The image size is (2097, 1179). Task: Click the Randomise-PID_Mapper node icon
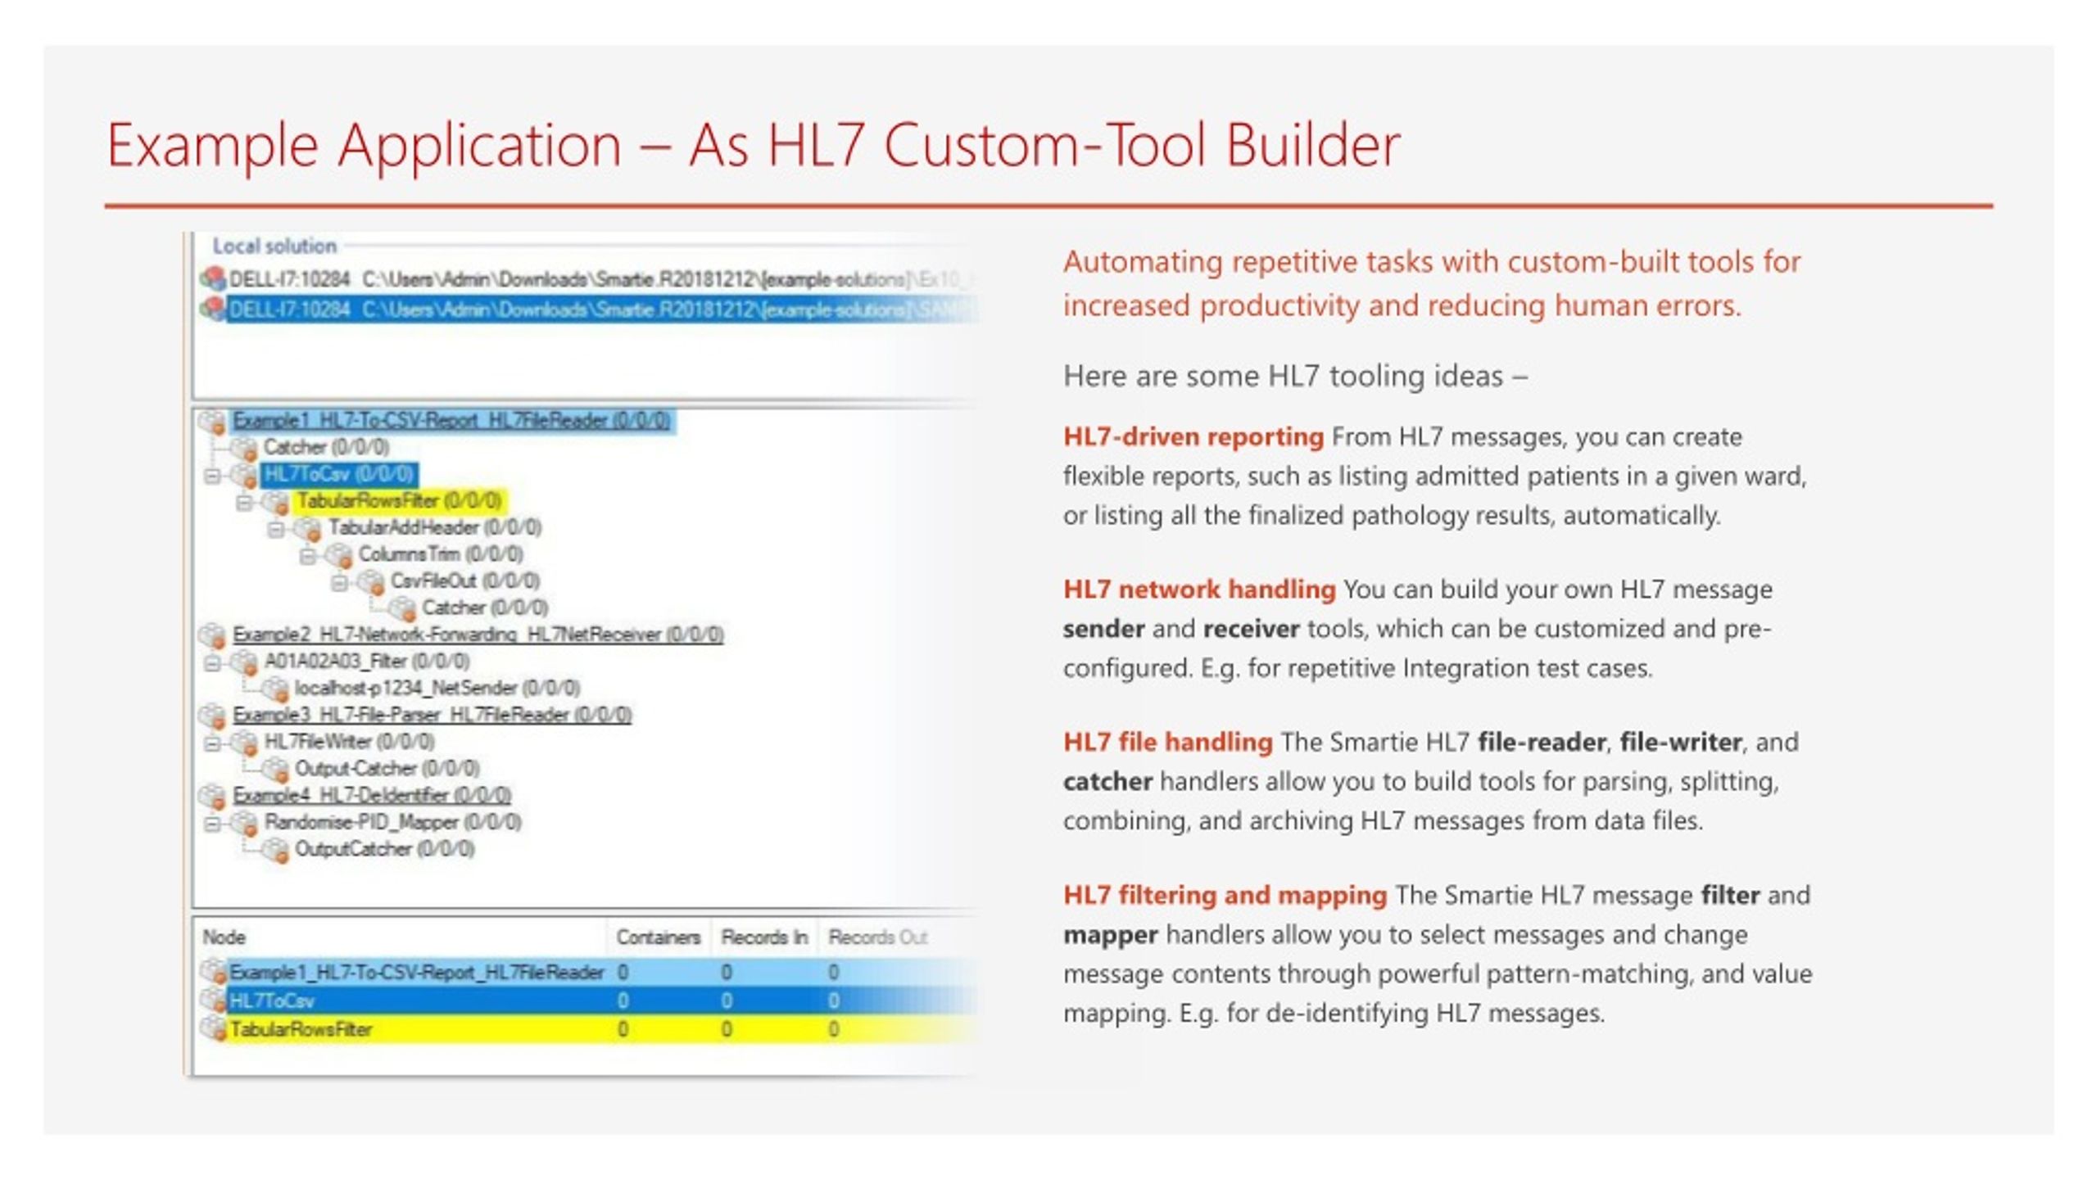[244, 823]
